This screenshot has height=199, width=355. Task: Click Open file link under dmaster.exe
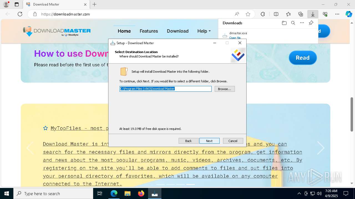pyautogui.click(x=235, y=38)
